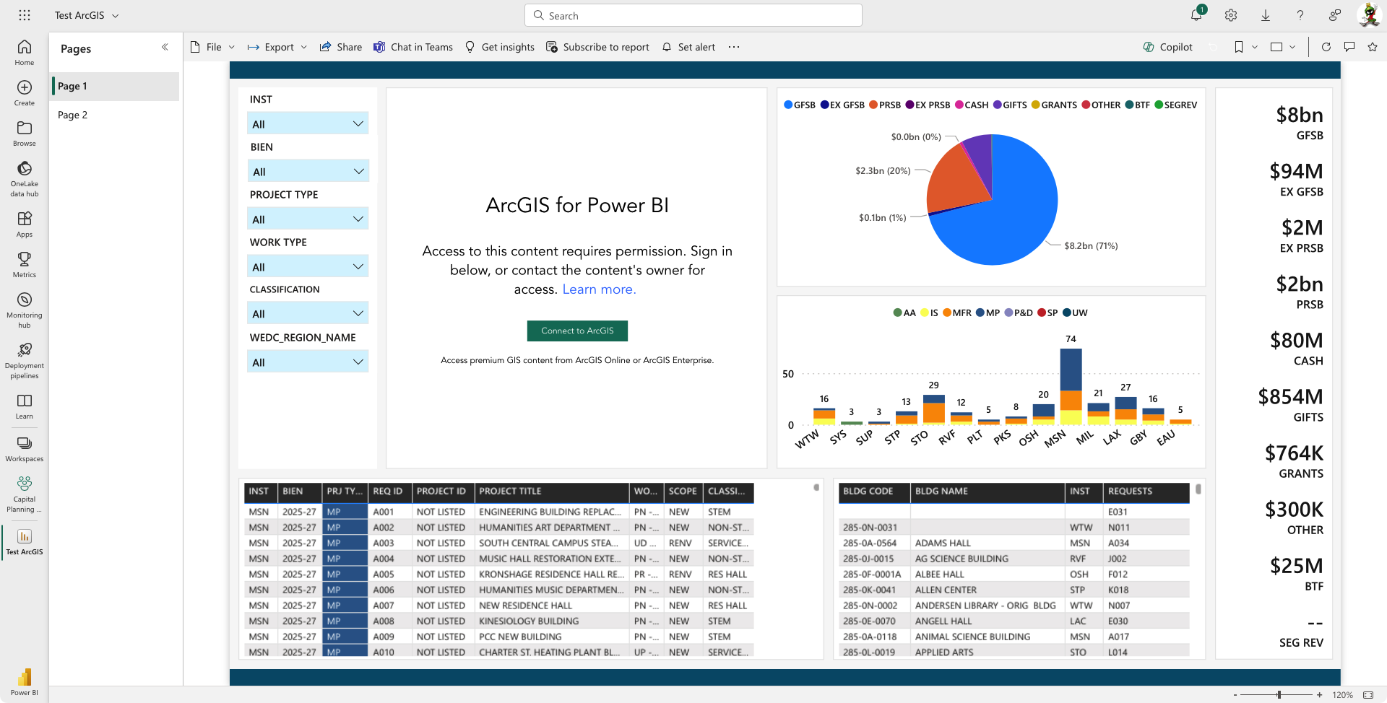Open Learn in the left navigation
The height and width of the screenshot is (703, 1387).
coord(25,406)
